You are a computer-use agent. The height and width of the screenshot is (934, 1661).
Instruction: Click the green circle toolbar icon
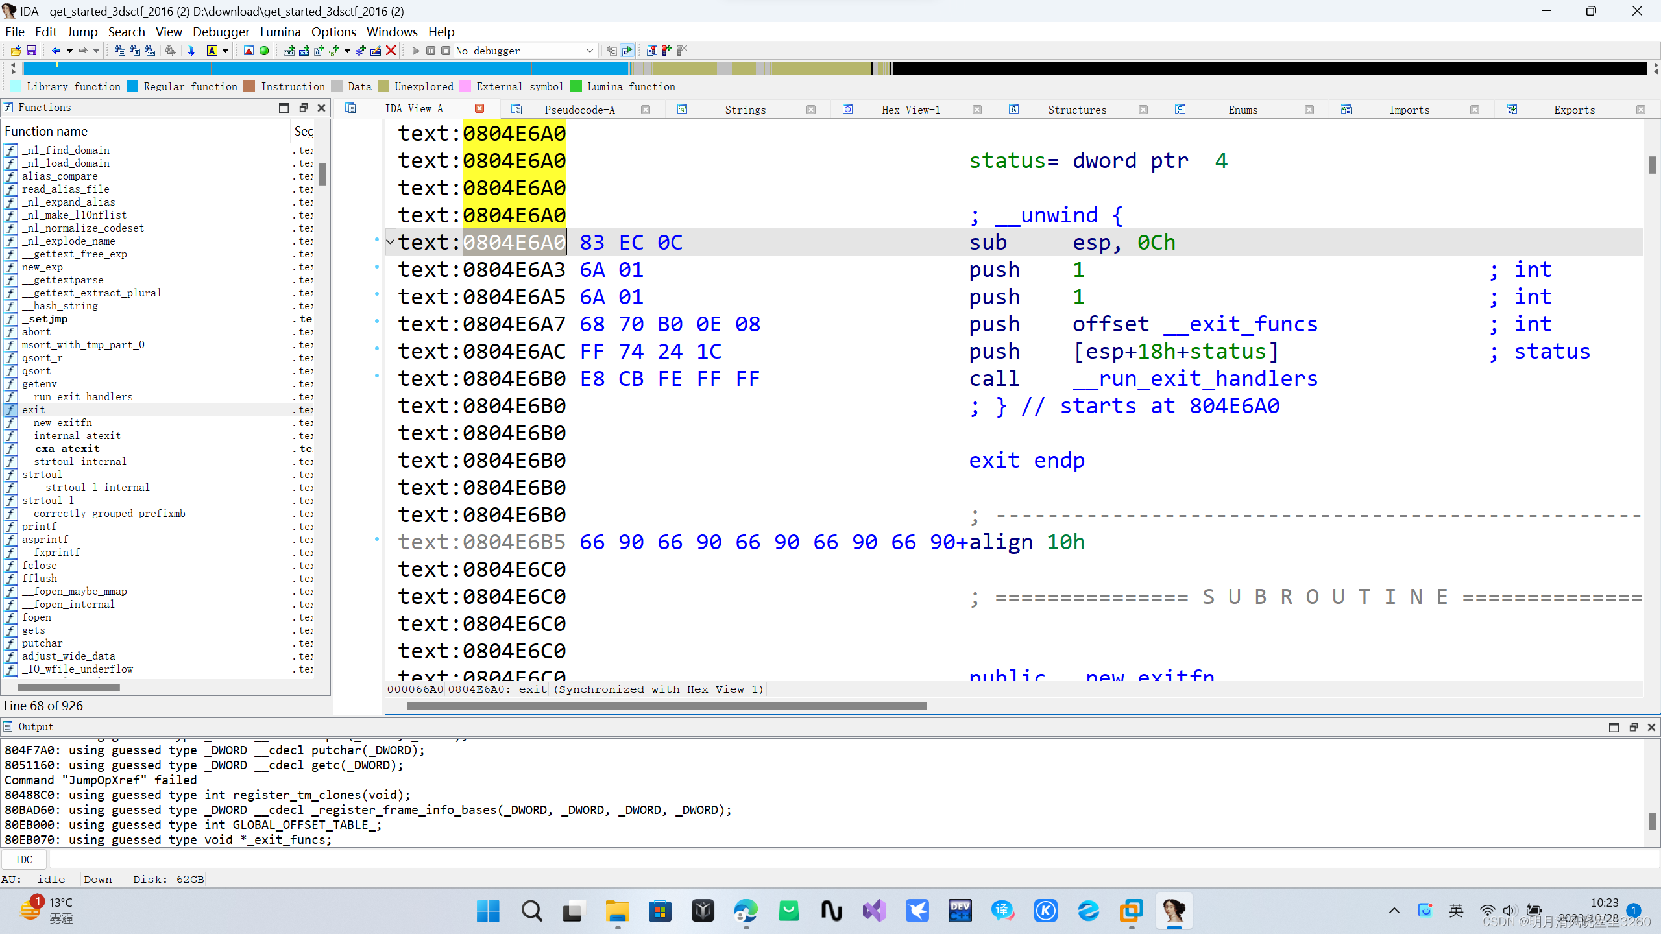pyautogui.click(x=264, y=51)
